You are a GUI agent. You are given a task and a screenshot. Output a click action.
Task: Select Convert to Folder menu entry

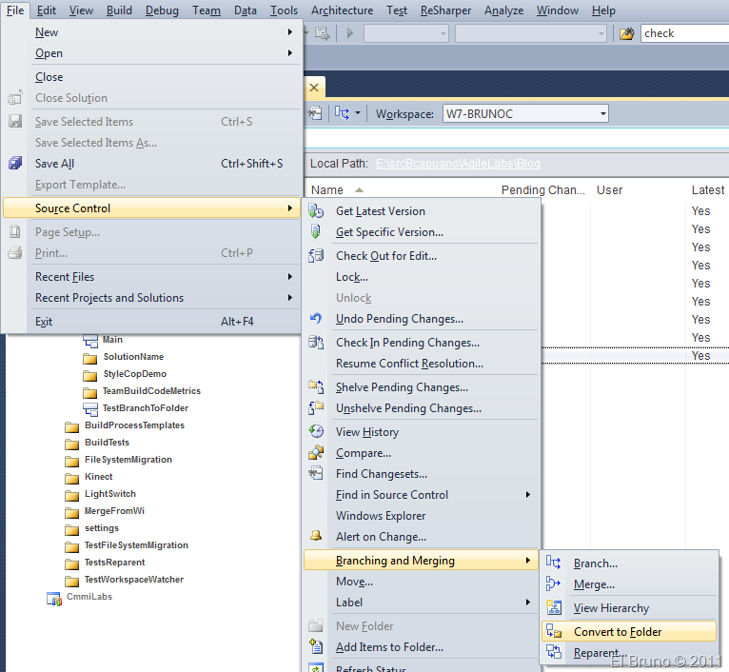(x=618, y=632)
